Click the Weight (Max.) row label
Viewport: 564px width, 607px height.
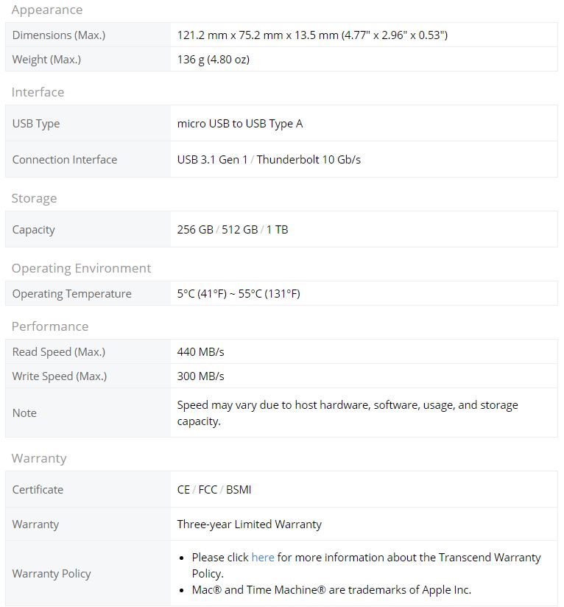[x=46, y=59]
